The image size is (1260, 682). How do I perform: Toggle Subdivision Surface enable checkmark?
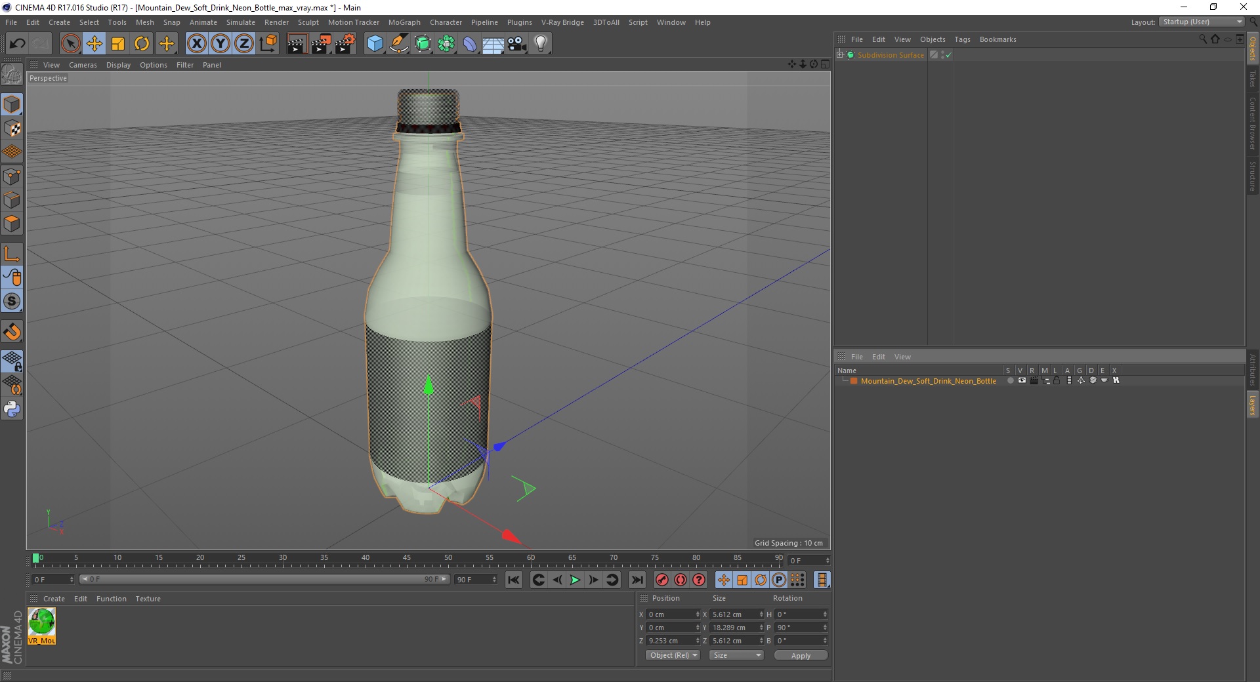tap(948, 55)
